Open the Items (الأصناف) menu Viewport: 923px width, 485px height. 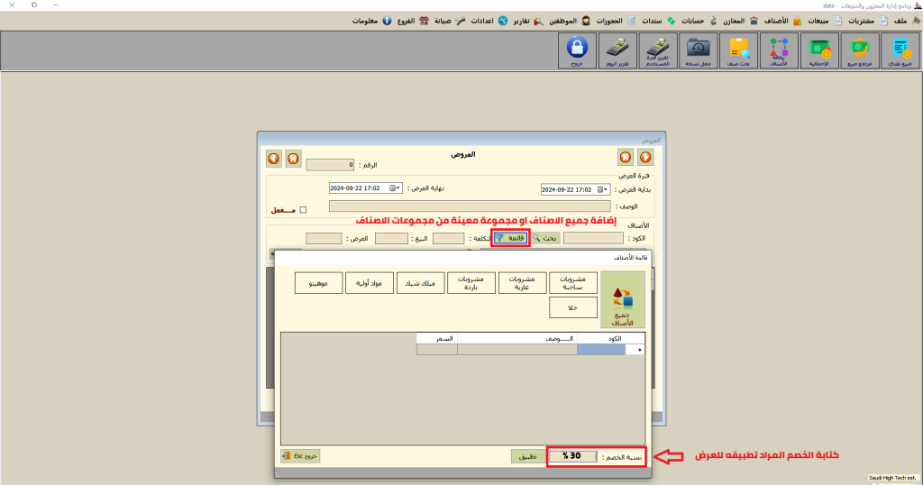click(776, 21)
